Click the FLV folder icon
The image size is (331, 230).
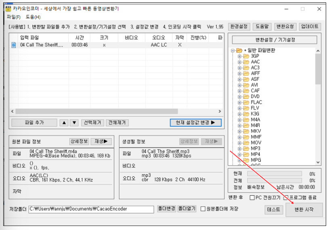click(x=246, y=108)
